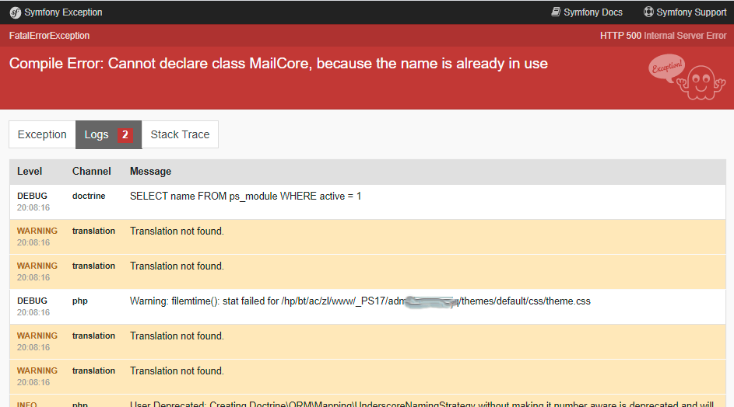734x407 pixels.
Task: Open the Symfony Docs link
Action: point(587,12)
